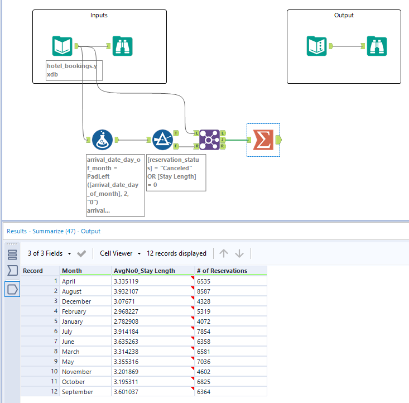Click average stay value 3.335119
409x403 pixels.
(153, 281)
